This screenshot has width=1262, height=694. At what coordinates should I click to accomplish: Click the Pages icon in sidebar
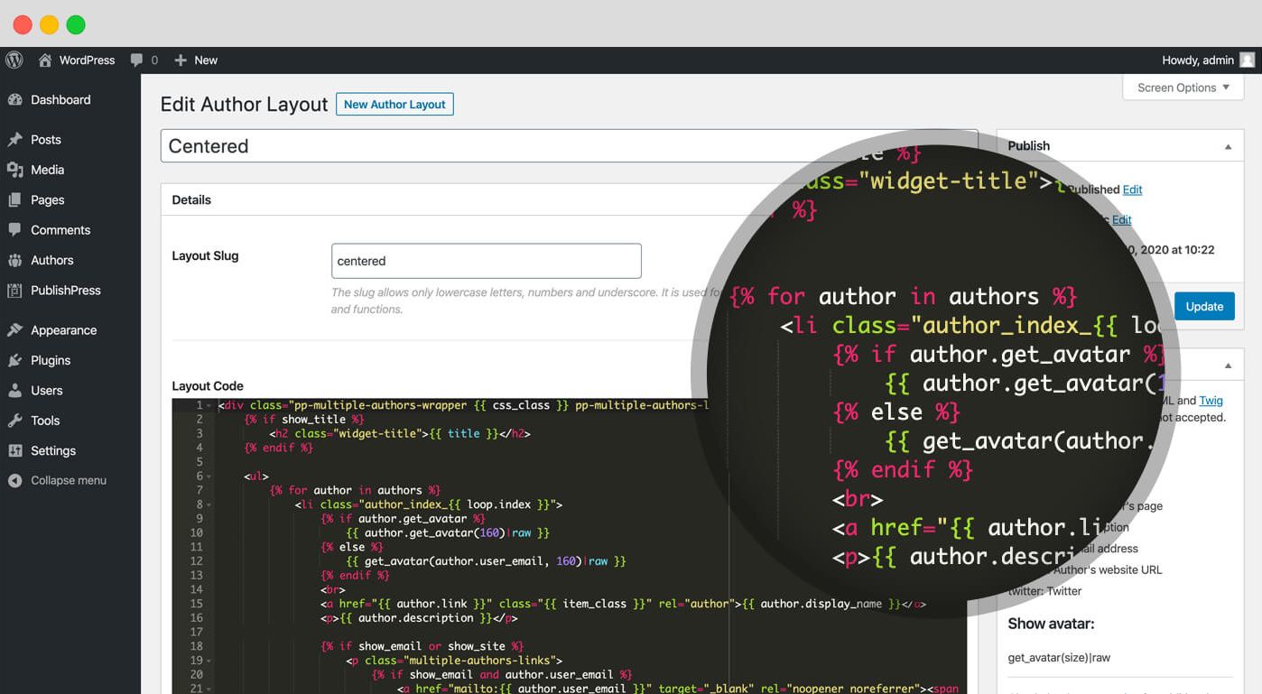[x=14, y=200]
